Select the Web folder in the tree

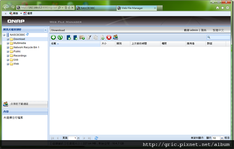point(16,64)
